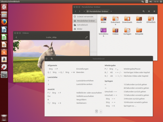This screenshot has height=122, width=163.
Task: Click Beenden shortcut entry
Action: 80,72
